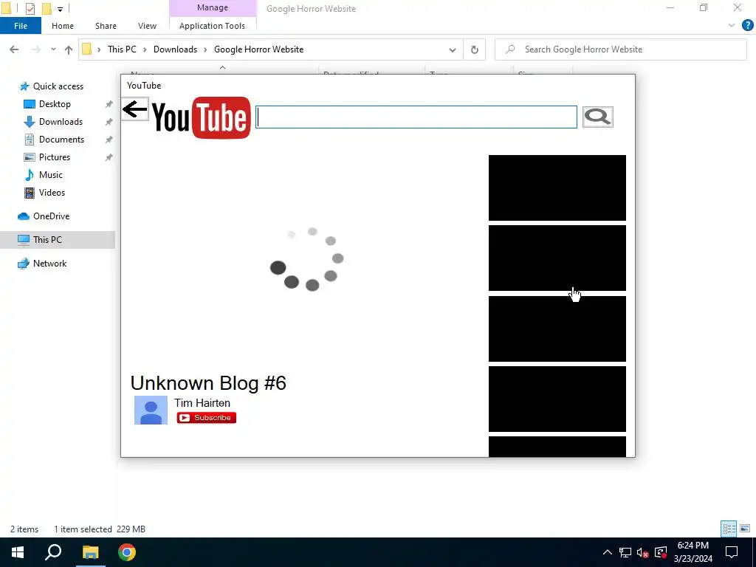Image resolution: width=756 pixels, height=567 pixels.
Task: Open OneDrive in the navigation pane
Action: click(51, 216)
